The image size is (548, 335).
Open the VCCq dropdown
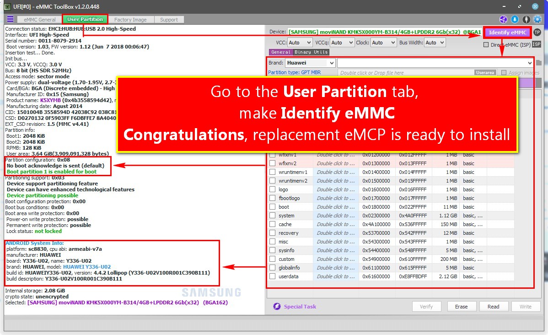(342, 43)
